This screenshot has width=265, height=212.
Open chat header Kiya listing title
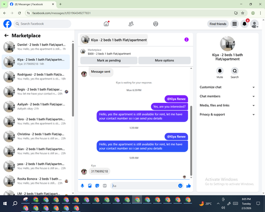pyautogui.click(x=114, y=40)
